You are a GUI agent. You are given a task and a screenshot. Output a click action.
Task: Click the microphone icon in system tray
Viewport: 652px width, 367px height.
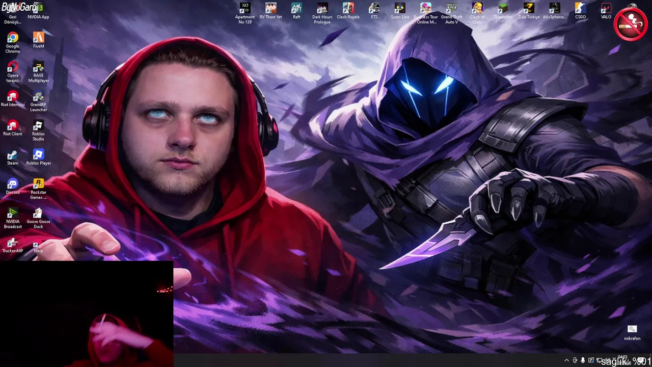tap(583, 360)
